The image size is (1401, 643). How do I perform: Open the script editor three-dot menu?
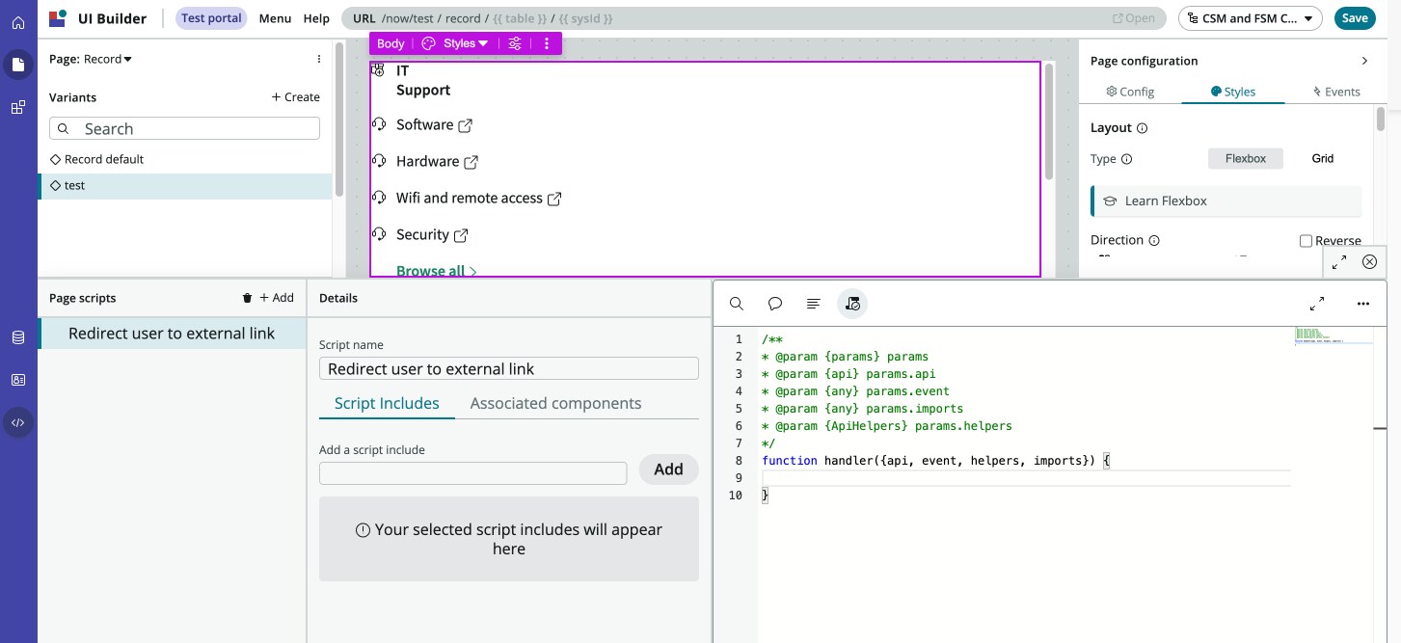[1362, 304]
